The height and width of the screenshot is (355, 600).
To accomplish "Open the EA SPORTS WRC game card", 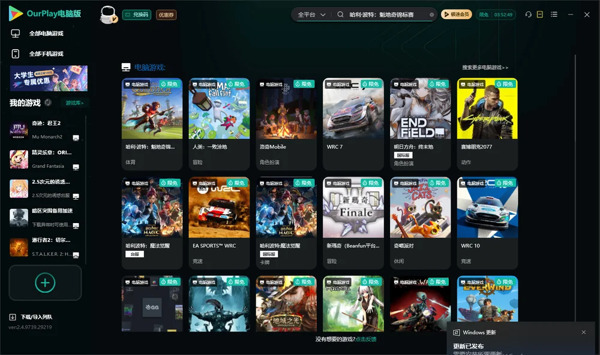I will point(219,223).
